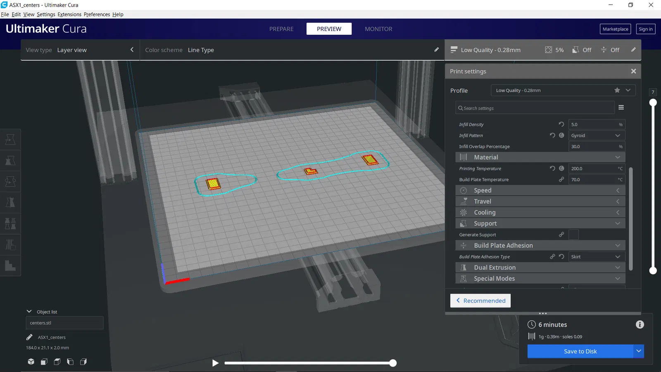Click the link icon for Generate Support
This screenshot has height=372, width=661.
tap(561, 235)
